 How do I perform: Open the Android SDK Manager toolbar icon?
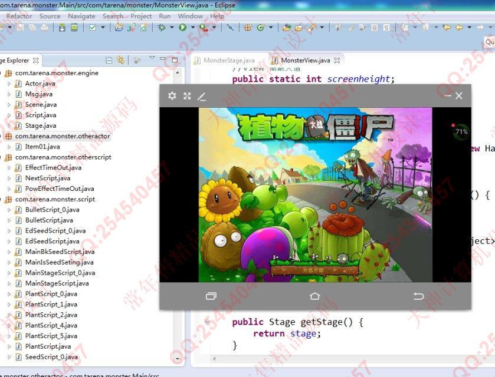click(62, 28)
